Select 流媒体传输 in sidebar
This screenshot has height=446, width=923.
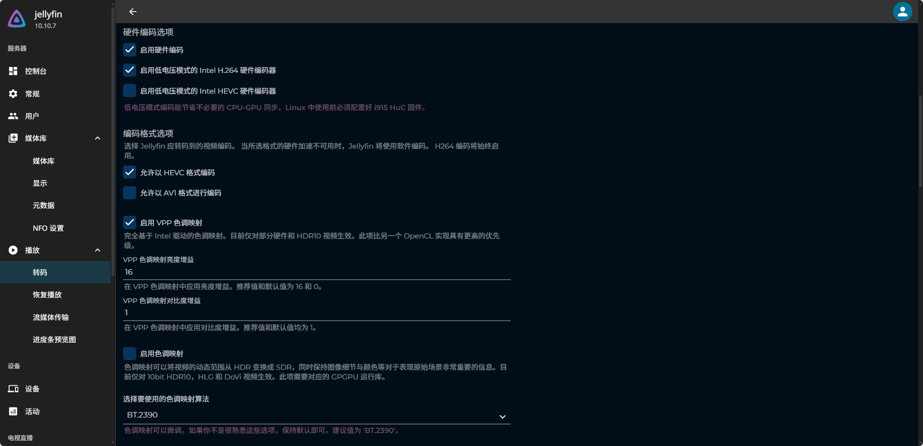[51, 317]
